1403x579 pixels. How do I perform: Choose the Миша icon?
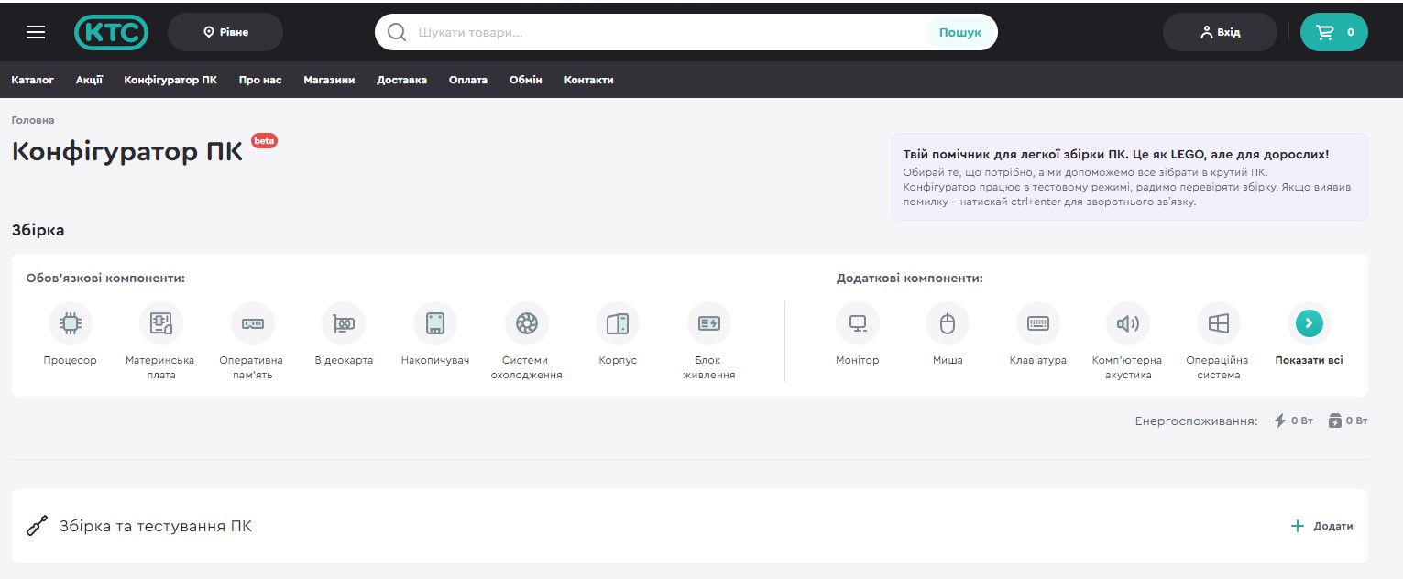[948, 323]
